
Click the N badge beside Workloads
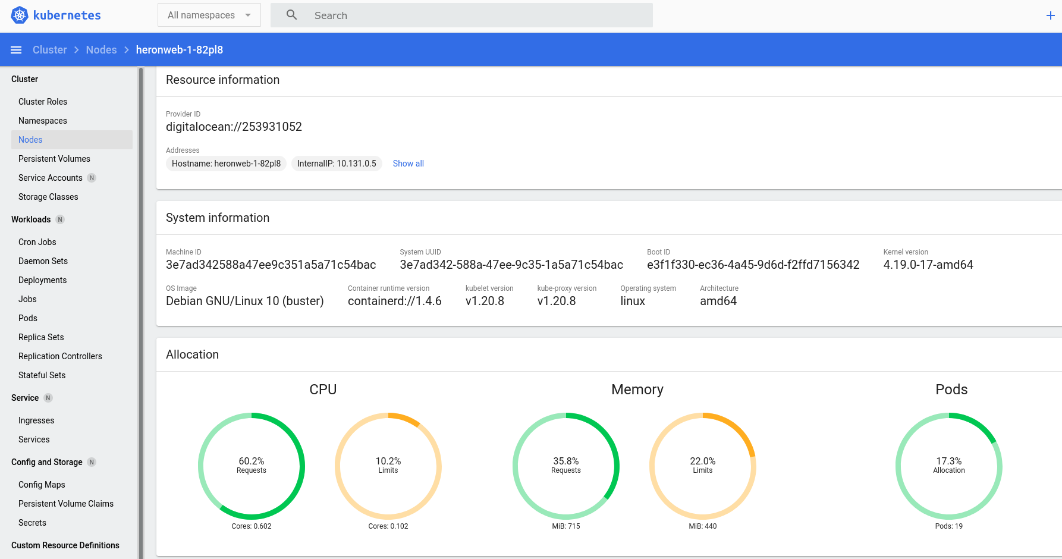pos(60,219)
